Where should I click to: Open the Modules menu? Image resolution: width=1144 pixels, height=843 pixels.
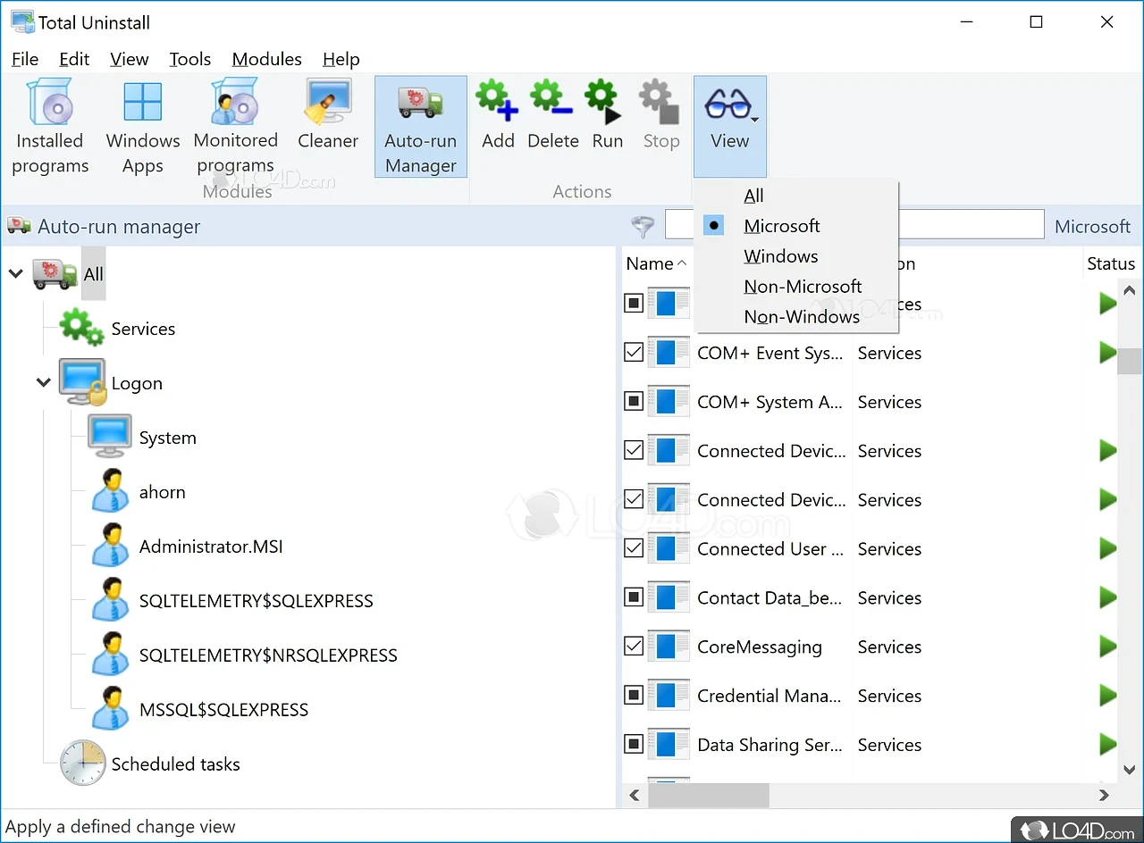[x=266, y=59]
